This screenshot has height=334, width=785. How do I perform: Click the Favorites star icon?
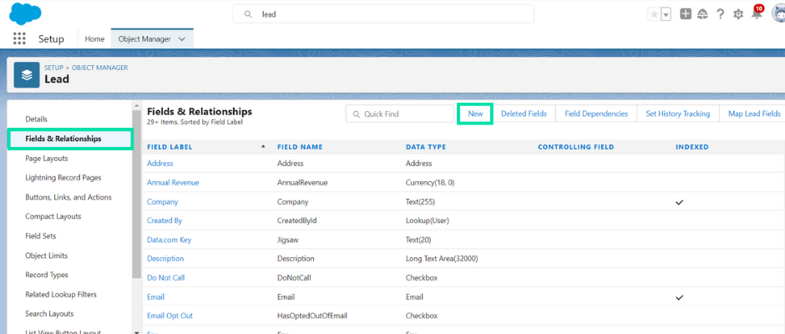654,14
